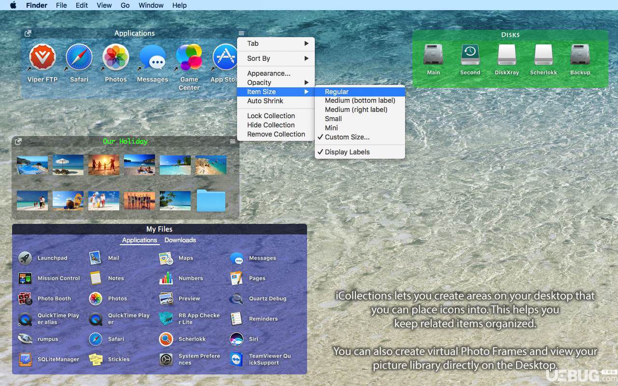Open the Go menu
The image size is (618, 386).
tap(125, 5)
